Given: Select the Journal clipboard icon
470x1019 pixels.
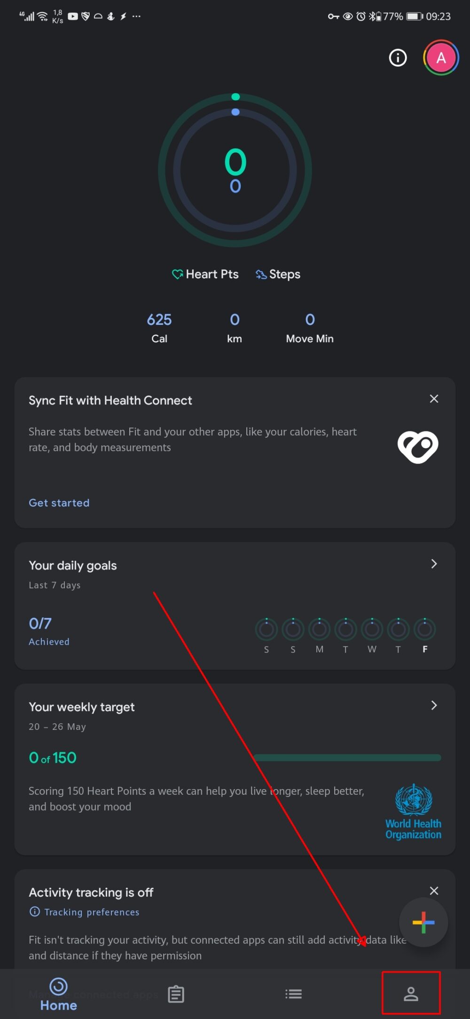Looking at the screenshot, I should (176, 993).
